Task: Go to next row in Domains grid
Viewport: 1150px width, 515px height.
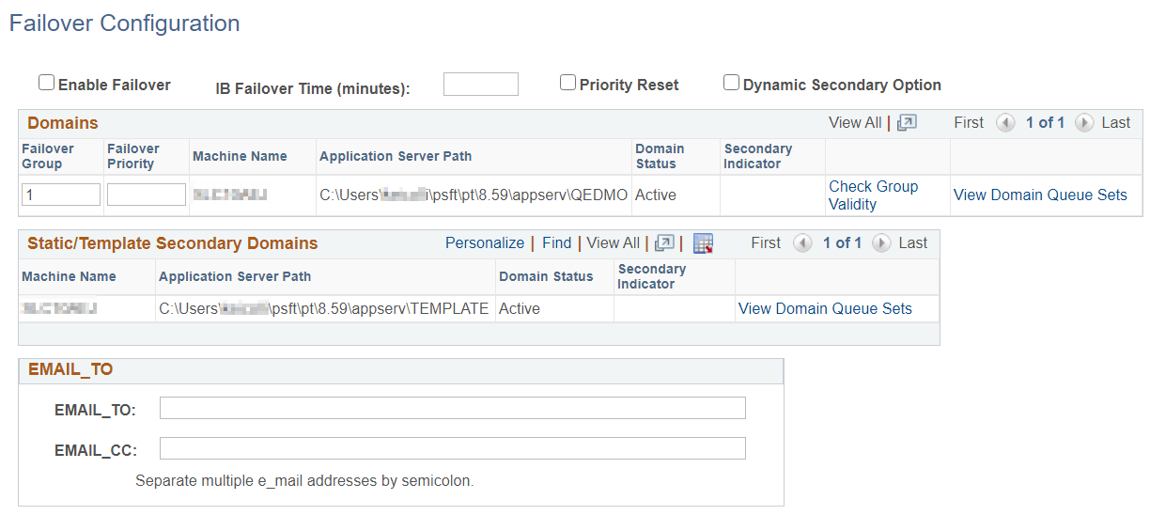Action: coord(1084,123)
